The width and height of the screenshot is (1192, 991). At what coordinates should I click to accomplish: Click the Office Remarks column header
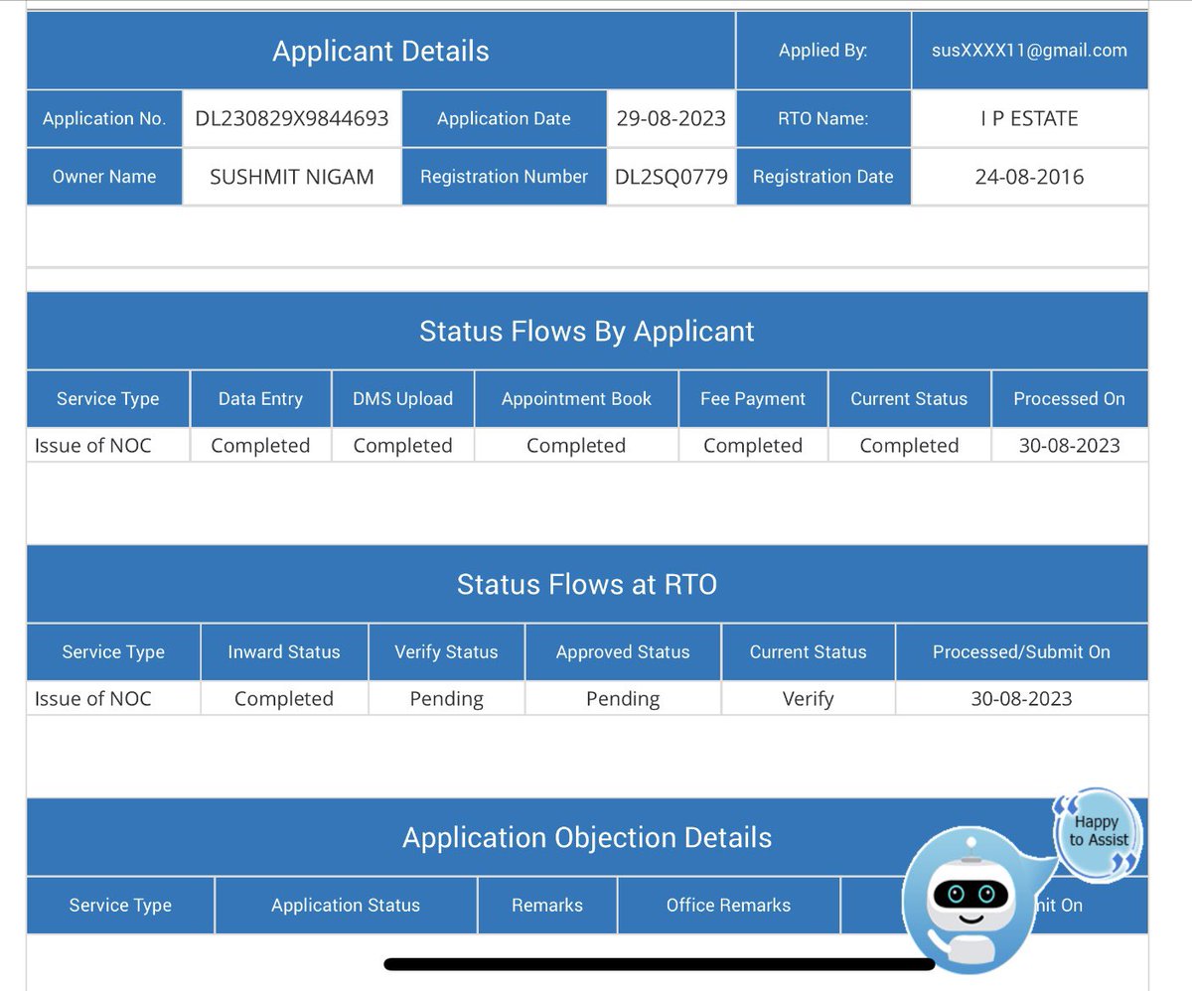(729, 905)
